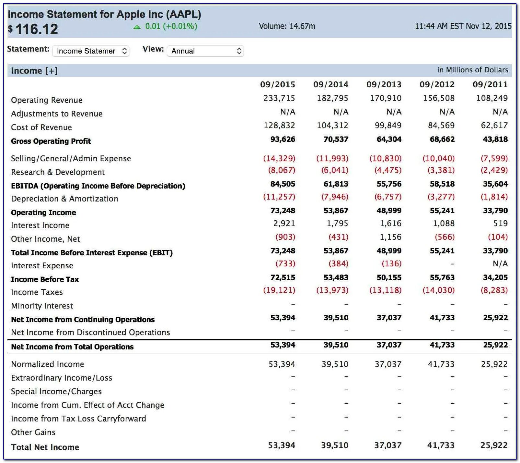Click the Research & Development row label
The width and height of the screenshot is (520, 463).
tap(58, 172)
